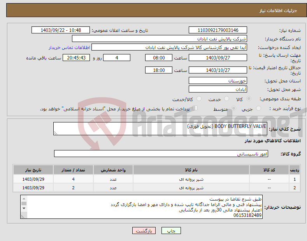Viewport: 307px width, 241px height.
Task: Click scroll down arrow in buyer notes
Action: (x=24, y=208)
